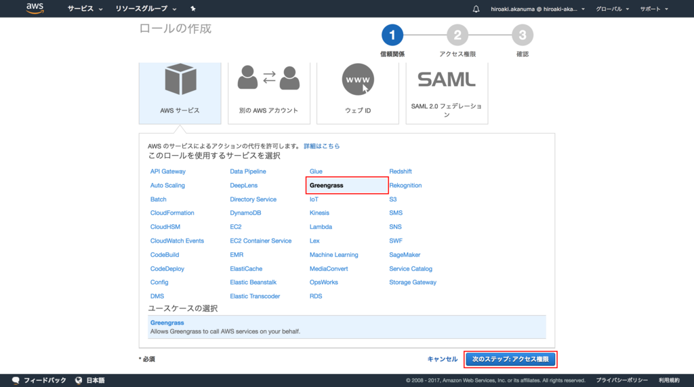Select the other AWS account card

click(x=268, y=93)
